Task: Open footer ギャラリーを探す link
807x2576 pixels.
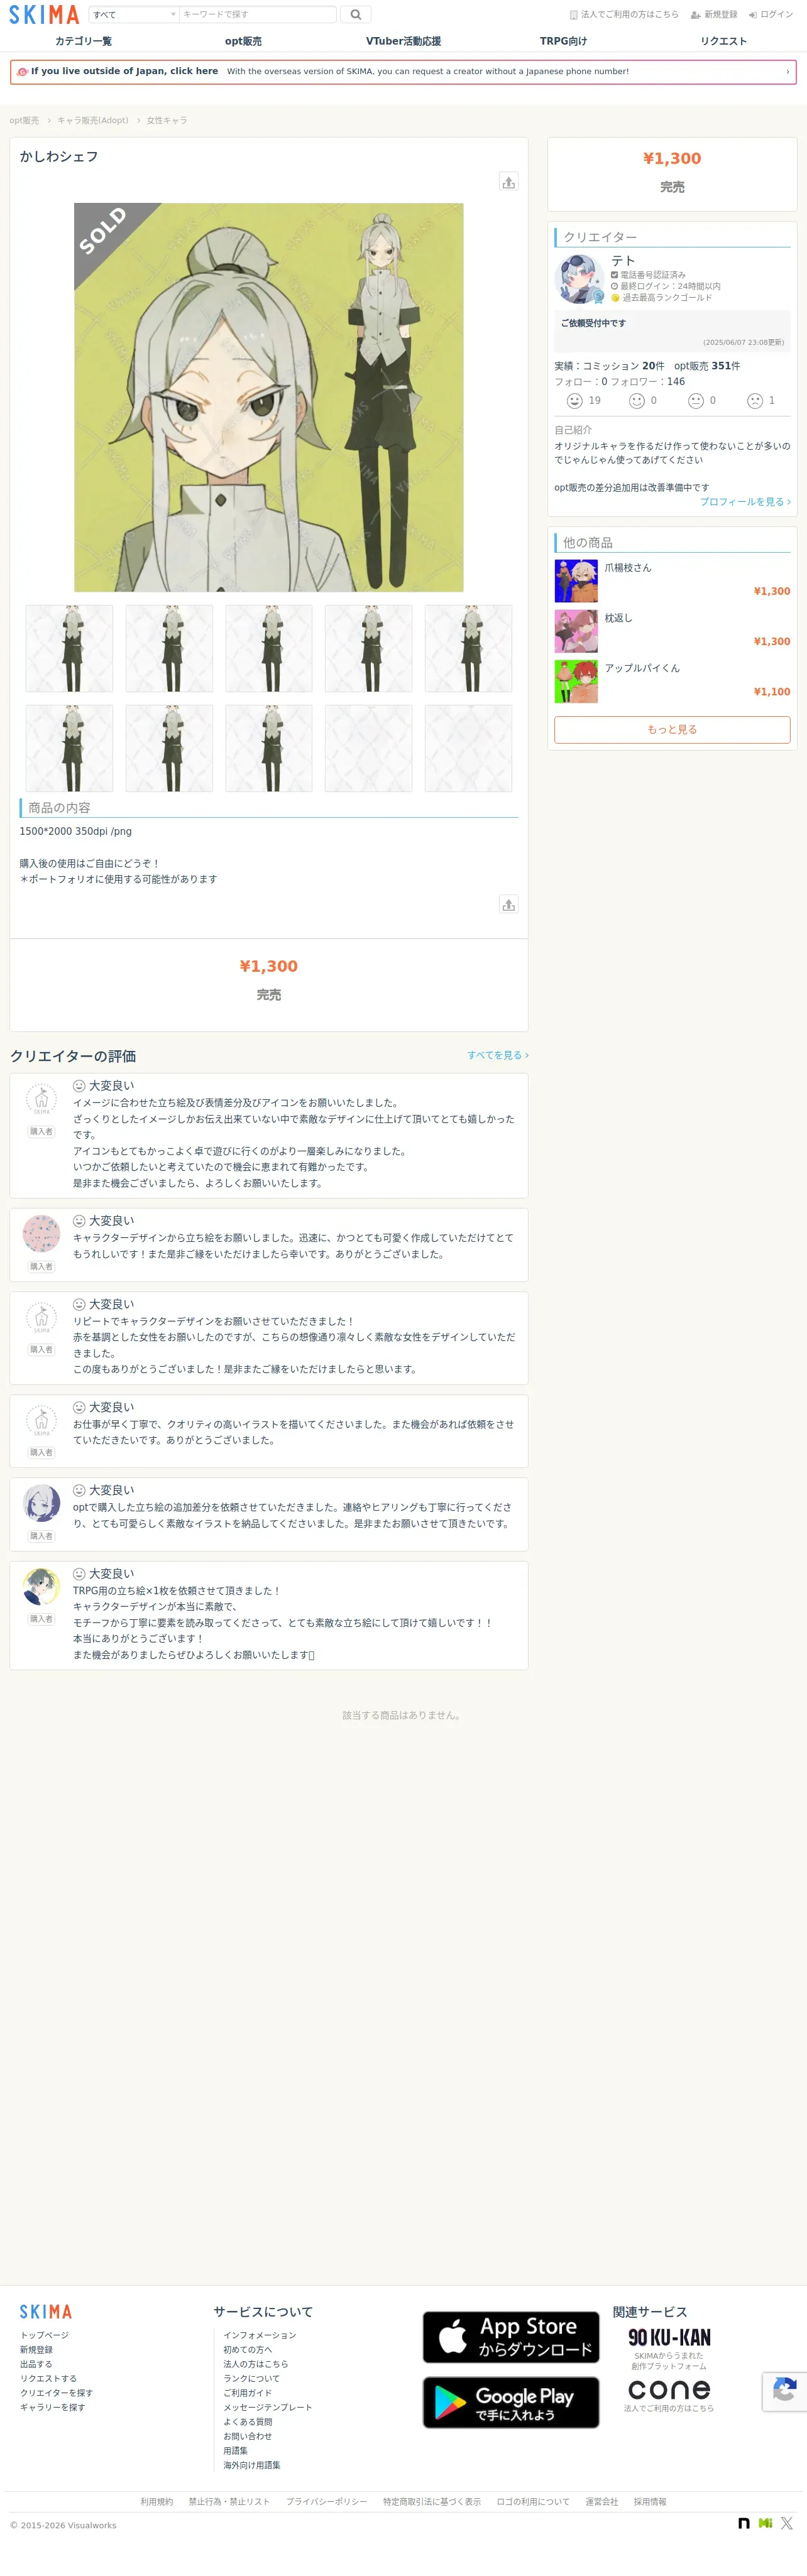Action: pyautogui.click(x=52, y=2407)
